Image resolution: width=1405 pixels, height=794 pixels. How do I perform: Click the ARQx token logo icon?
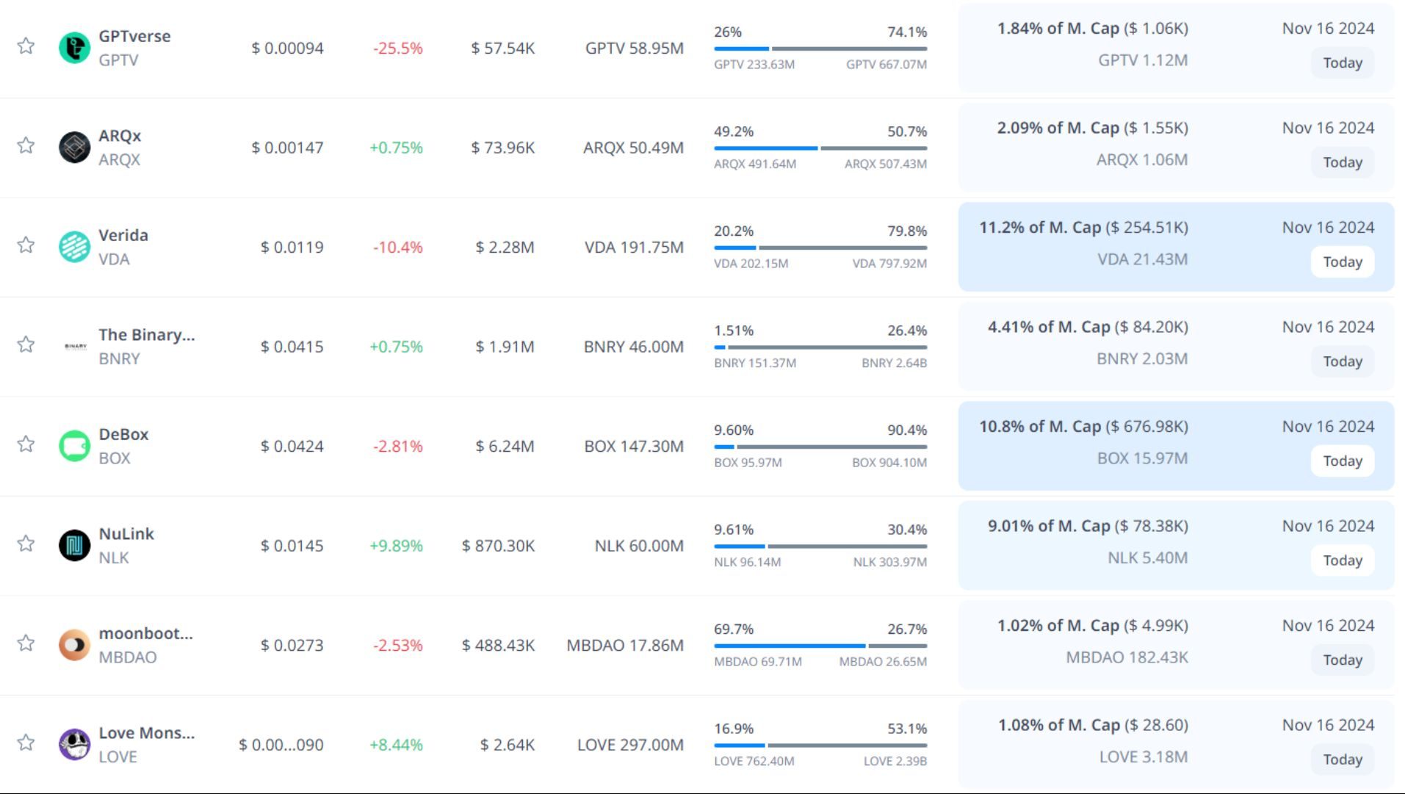[x=74, y=148]
